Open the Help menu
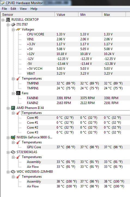The image size is (130, 197). pyautogui.click(x=34, y=9)
